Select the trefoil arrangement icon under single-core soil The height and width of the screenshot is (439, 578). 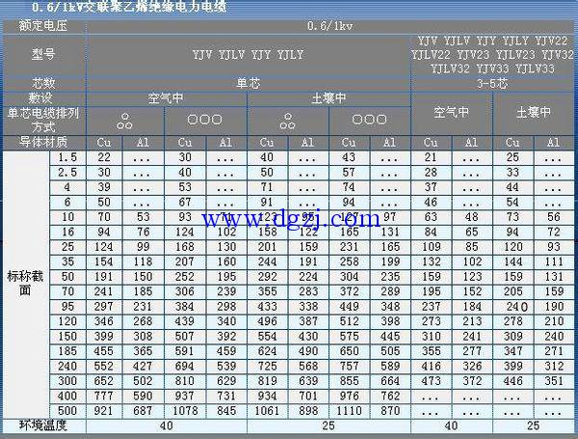287,122
